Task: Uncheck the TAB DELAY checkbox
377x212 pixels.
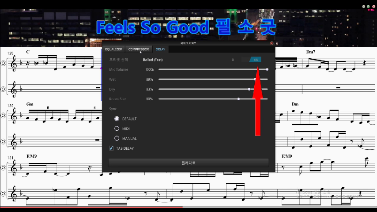Action: (x=111, y=148)
